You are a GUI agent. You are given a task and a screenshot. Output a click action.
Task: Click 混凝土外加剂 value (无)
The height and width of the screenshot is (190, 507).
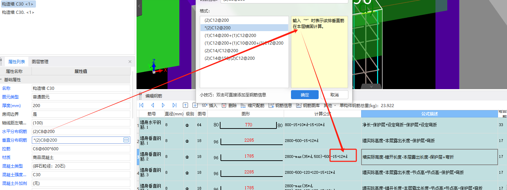(x=81, y=183)
